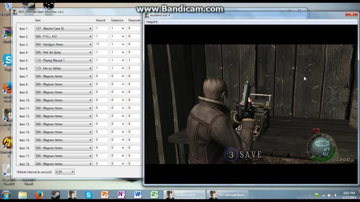360x202 pixels.
Task: Open Windows Explorer from the taskbar
Action: point(22,195)
